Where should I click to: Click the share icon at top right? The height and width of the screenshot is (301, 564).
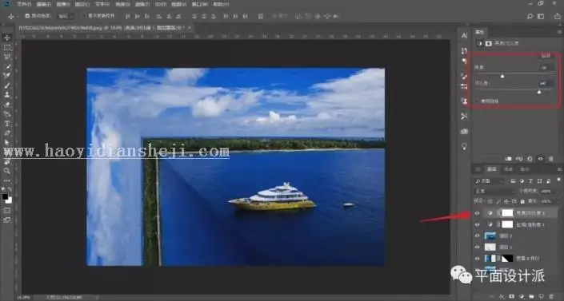pos(558,16)
